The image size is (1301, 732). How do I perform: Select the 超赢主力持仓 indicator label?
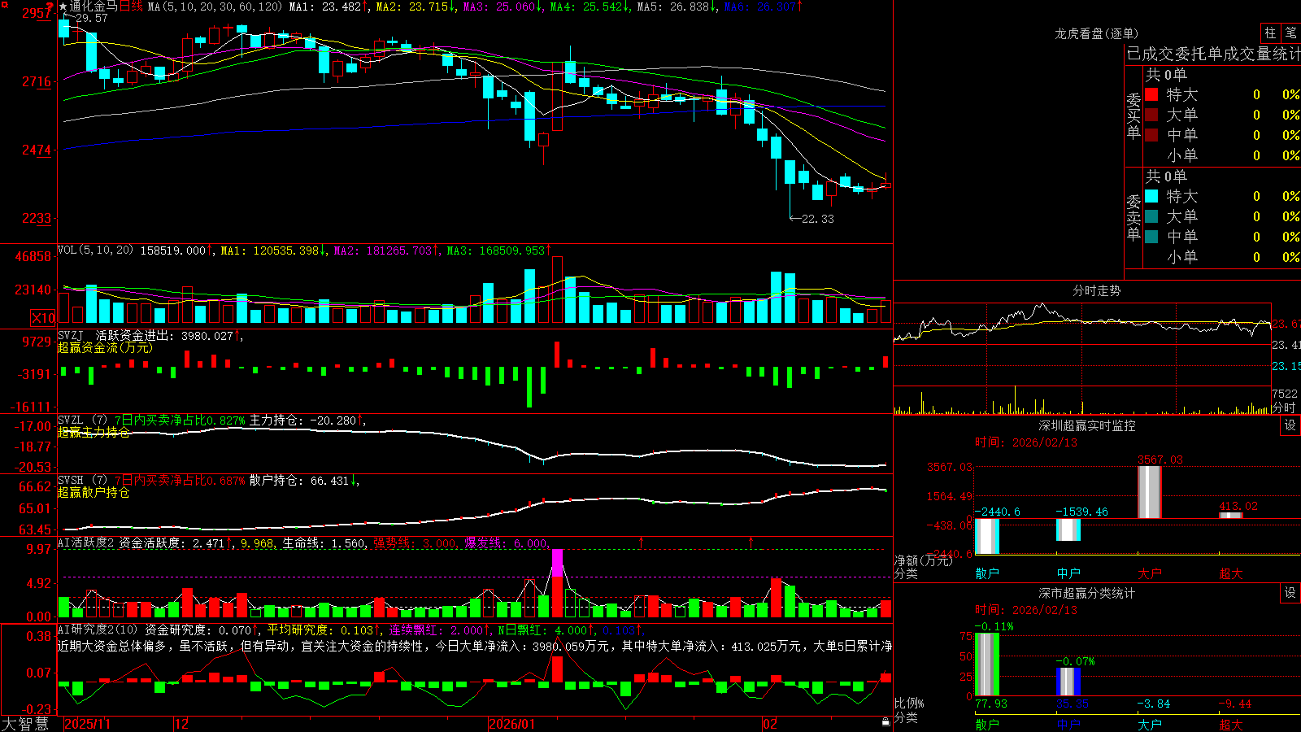click(94, 432)
